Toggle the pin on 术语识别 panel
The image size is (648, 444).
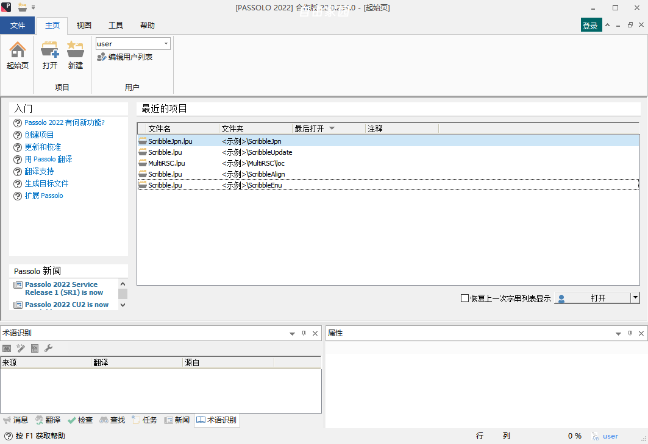(303, 333)
